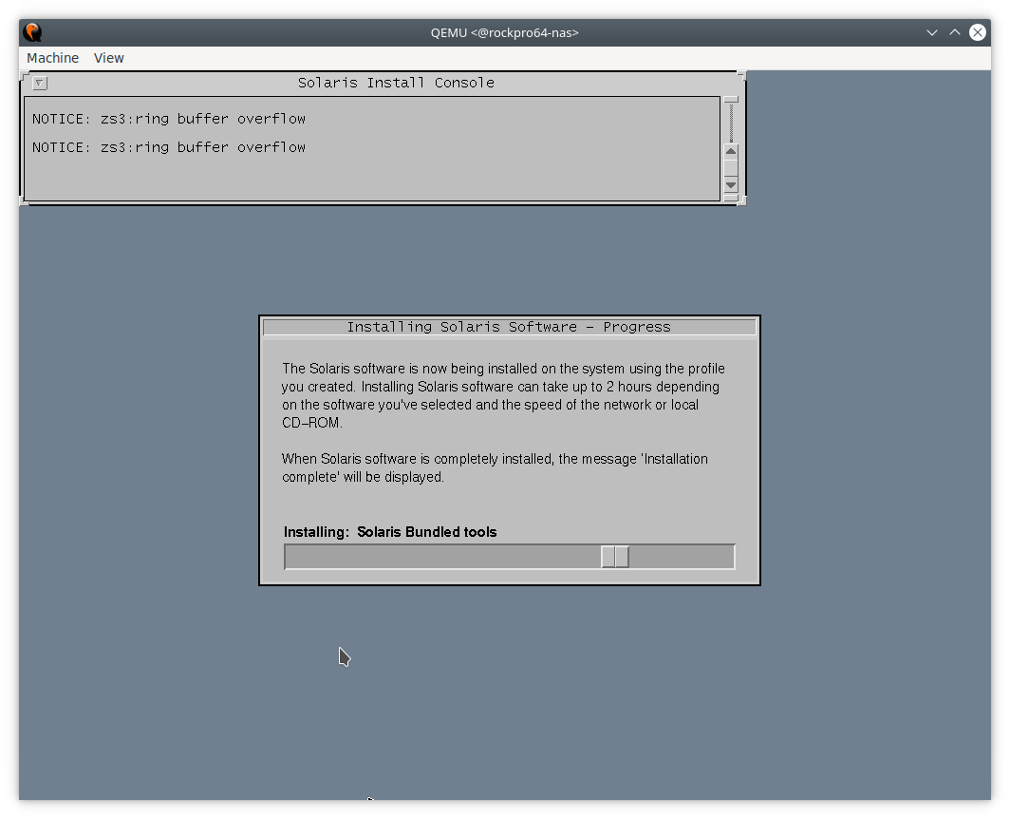This screenshot has height=819, width=1010.
Task: Click the console scrollbar up arrow
Action: coord(731,151)
